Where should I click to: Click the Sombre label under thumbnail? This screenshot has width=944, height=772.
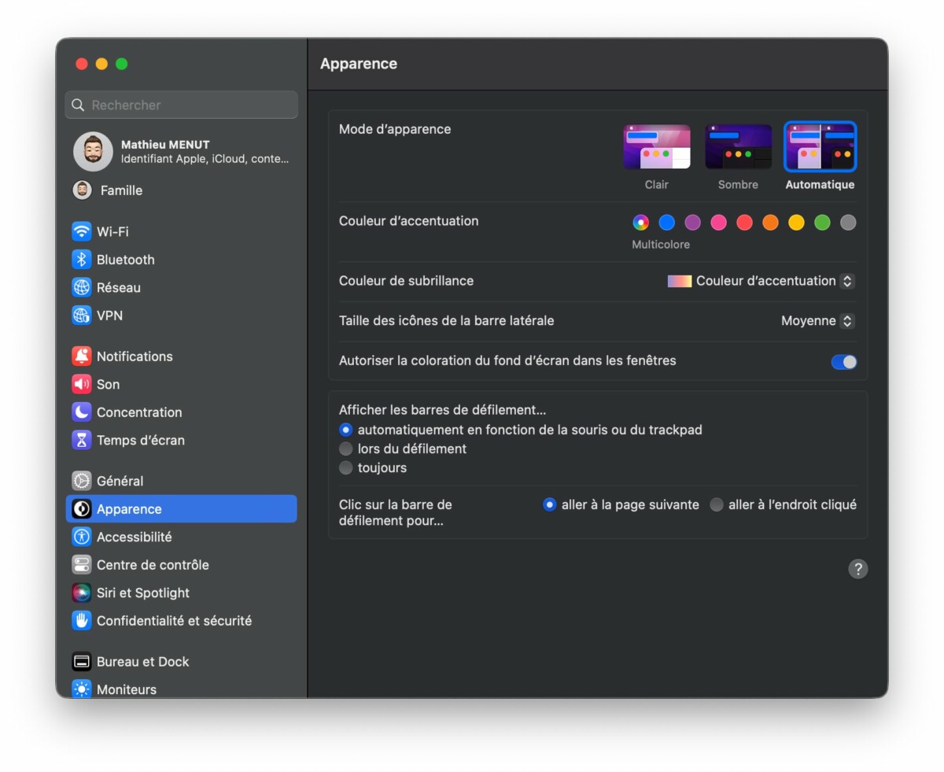pos(738,185)
